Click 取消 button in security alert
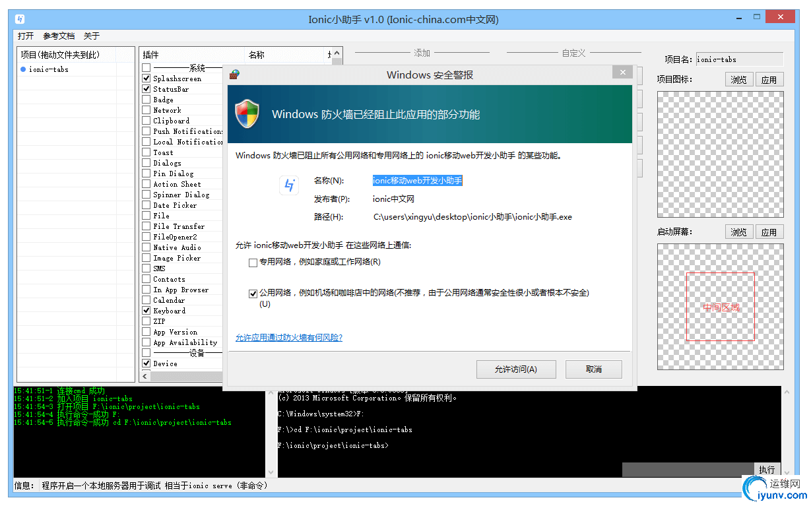The width and height of the screenshot is (811, 506). click(594, 369)
